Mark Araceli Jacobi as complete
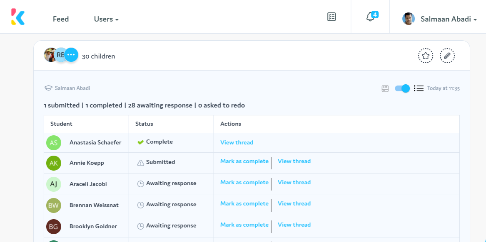Screen dimensions: 486x242 (x=244, y=182)
